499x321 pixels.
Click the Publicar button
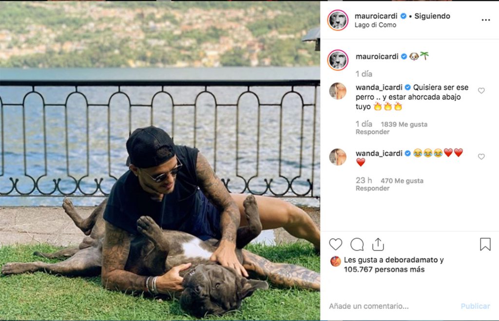point(475,306)
